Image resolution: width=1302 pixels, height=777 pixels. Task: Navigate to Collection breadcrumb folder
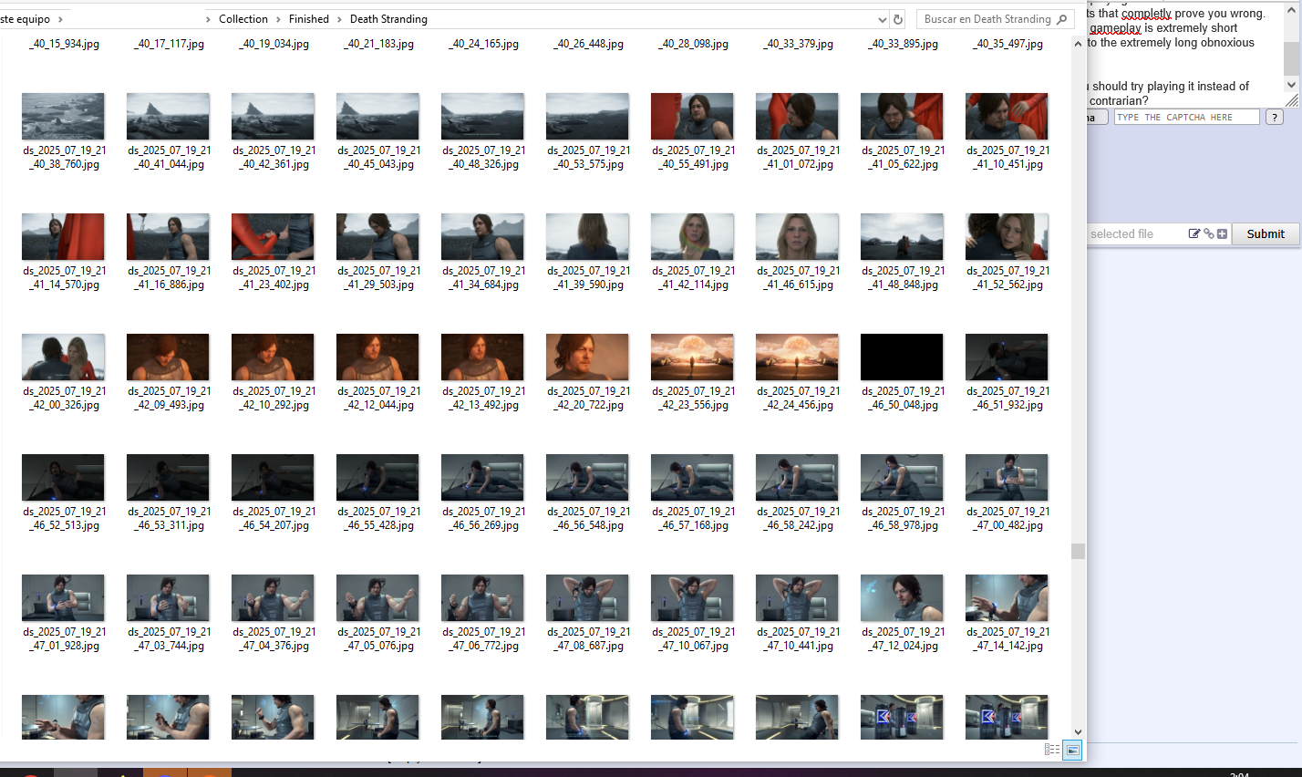point(243,19)
